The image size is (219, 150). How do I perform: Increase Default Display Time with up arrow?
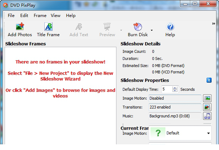tap(175, 88)
